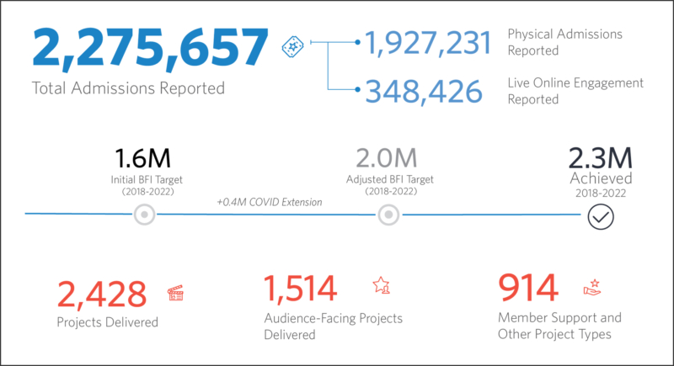Click the checkmark circle under 2.3M Achieved

point(600,215)
